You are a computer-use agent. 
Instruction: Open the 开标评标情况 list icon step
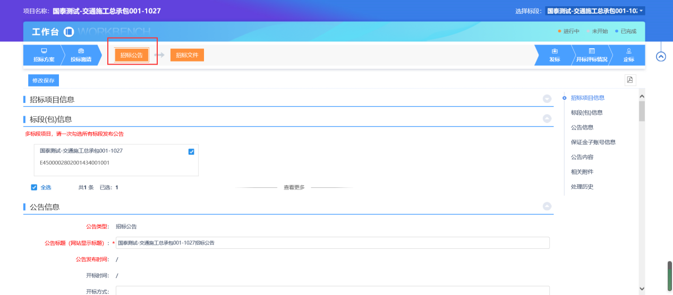[591, 51]
